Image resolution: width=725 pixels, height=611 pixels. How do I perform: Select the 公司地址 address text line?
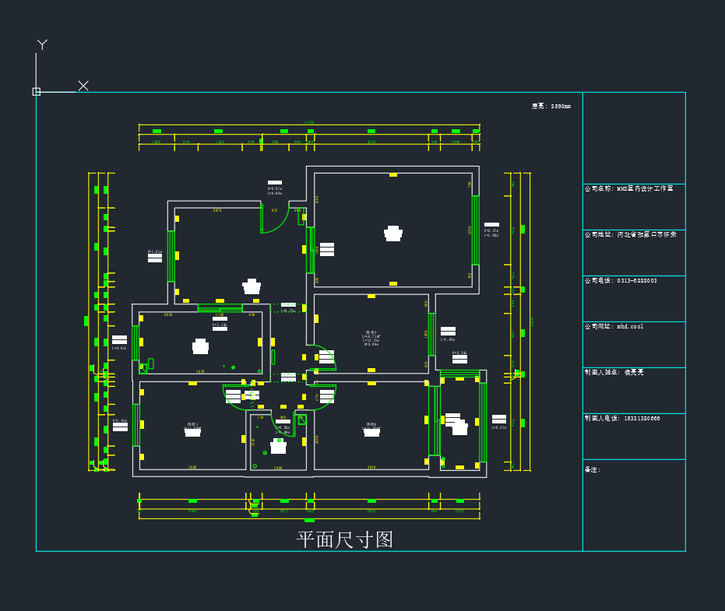tap(630, 234)
